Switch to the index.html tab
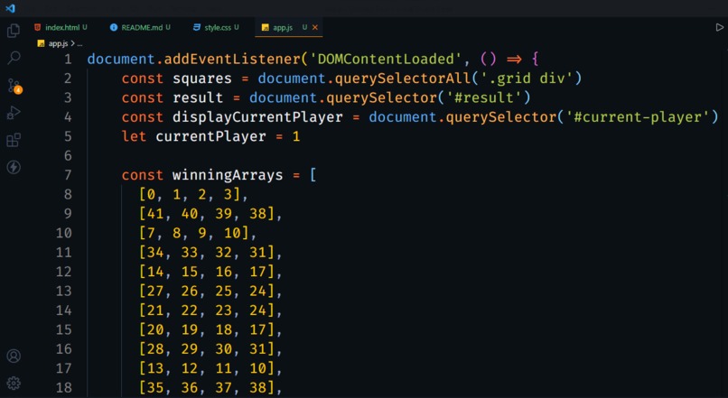 coord(61,27)
